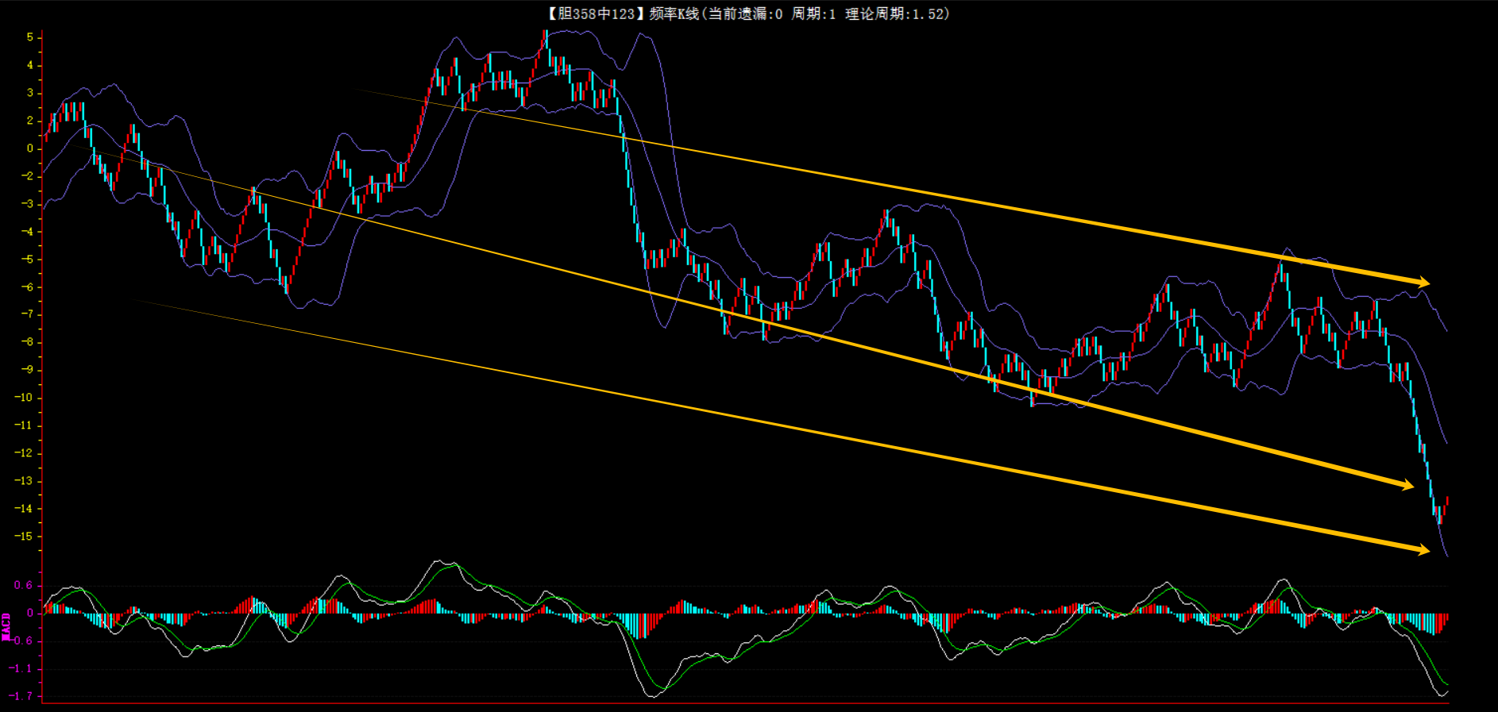Click the -5 tick on price axis
This screenshot has height=712, width=1498.
coord(27,260)
